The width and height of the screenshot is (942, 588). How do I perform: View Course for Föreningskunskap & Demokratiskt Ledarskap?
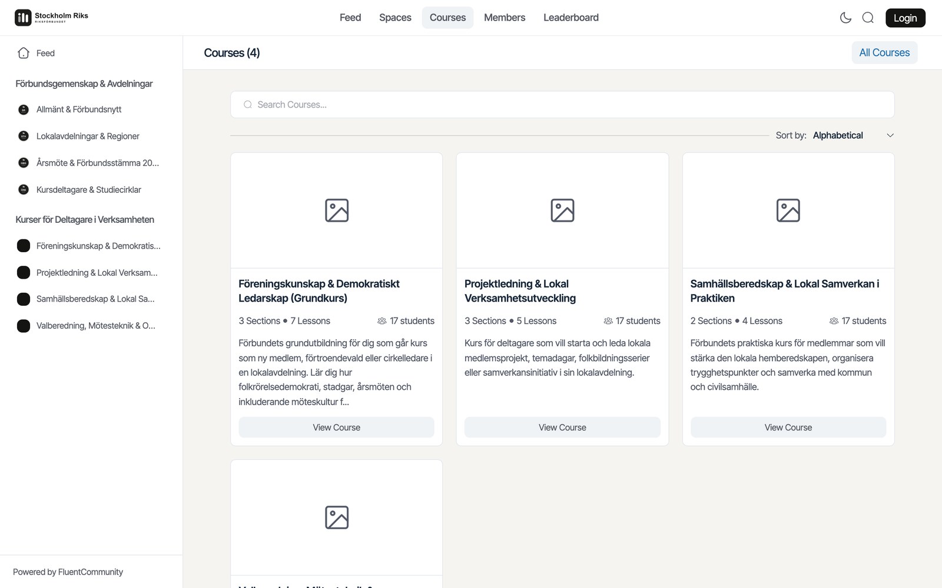[336, 427]
